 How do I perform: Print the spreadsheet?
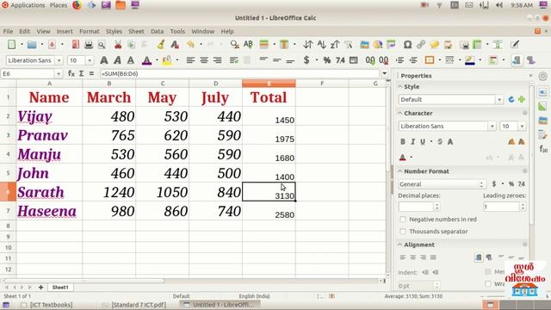(89, 45)
